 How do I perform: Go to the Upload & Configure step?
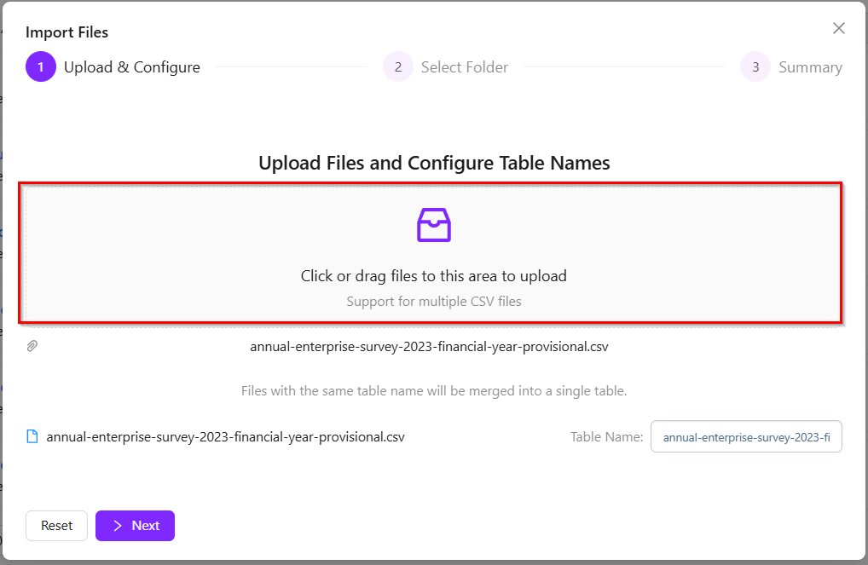coord(132,67)
